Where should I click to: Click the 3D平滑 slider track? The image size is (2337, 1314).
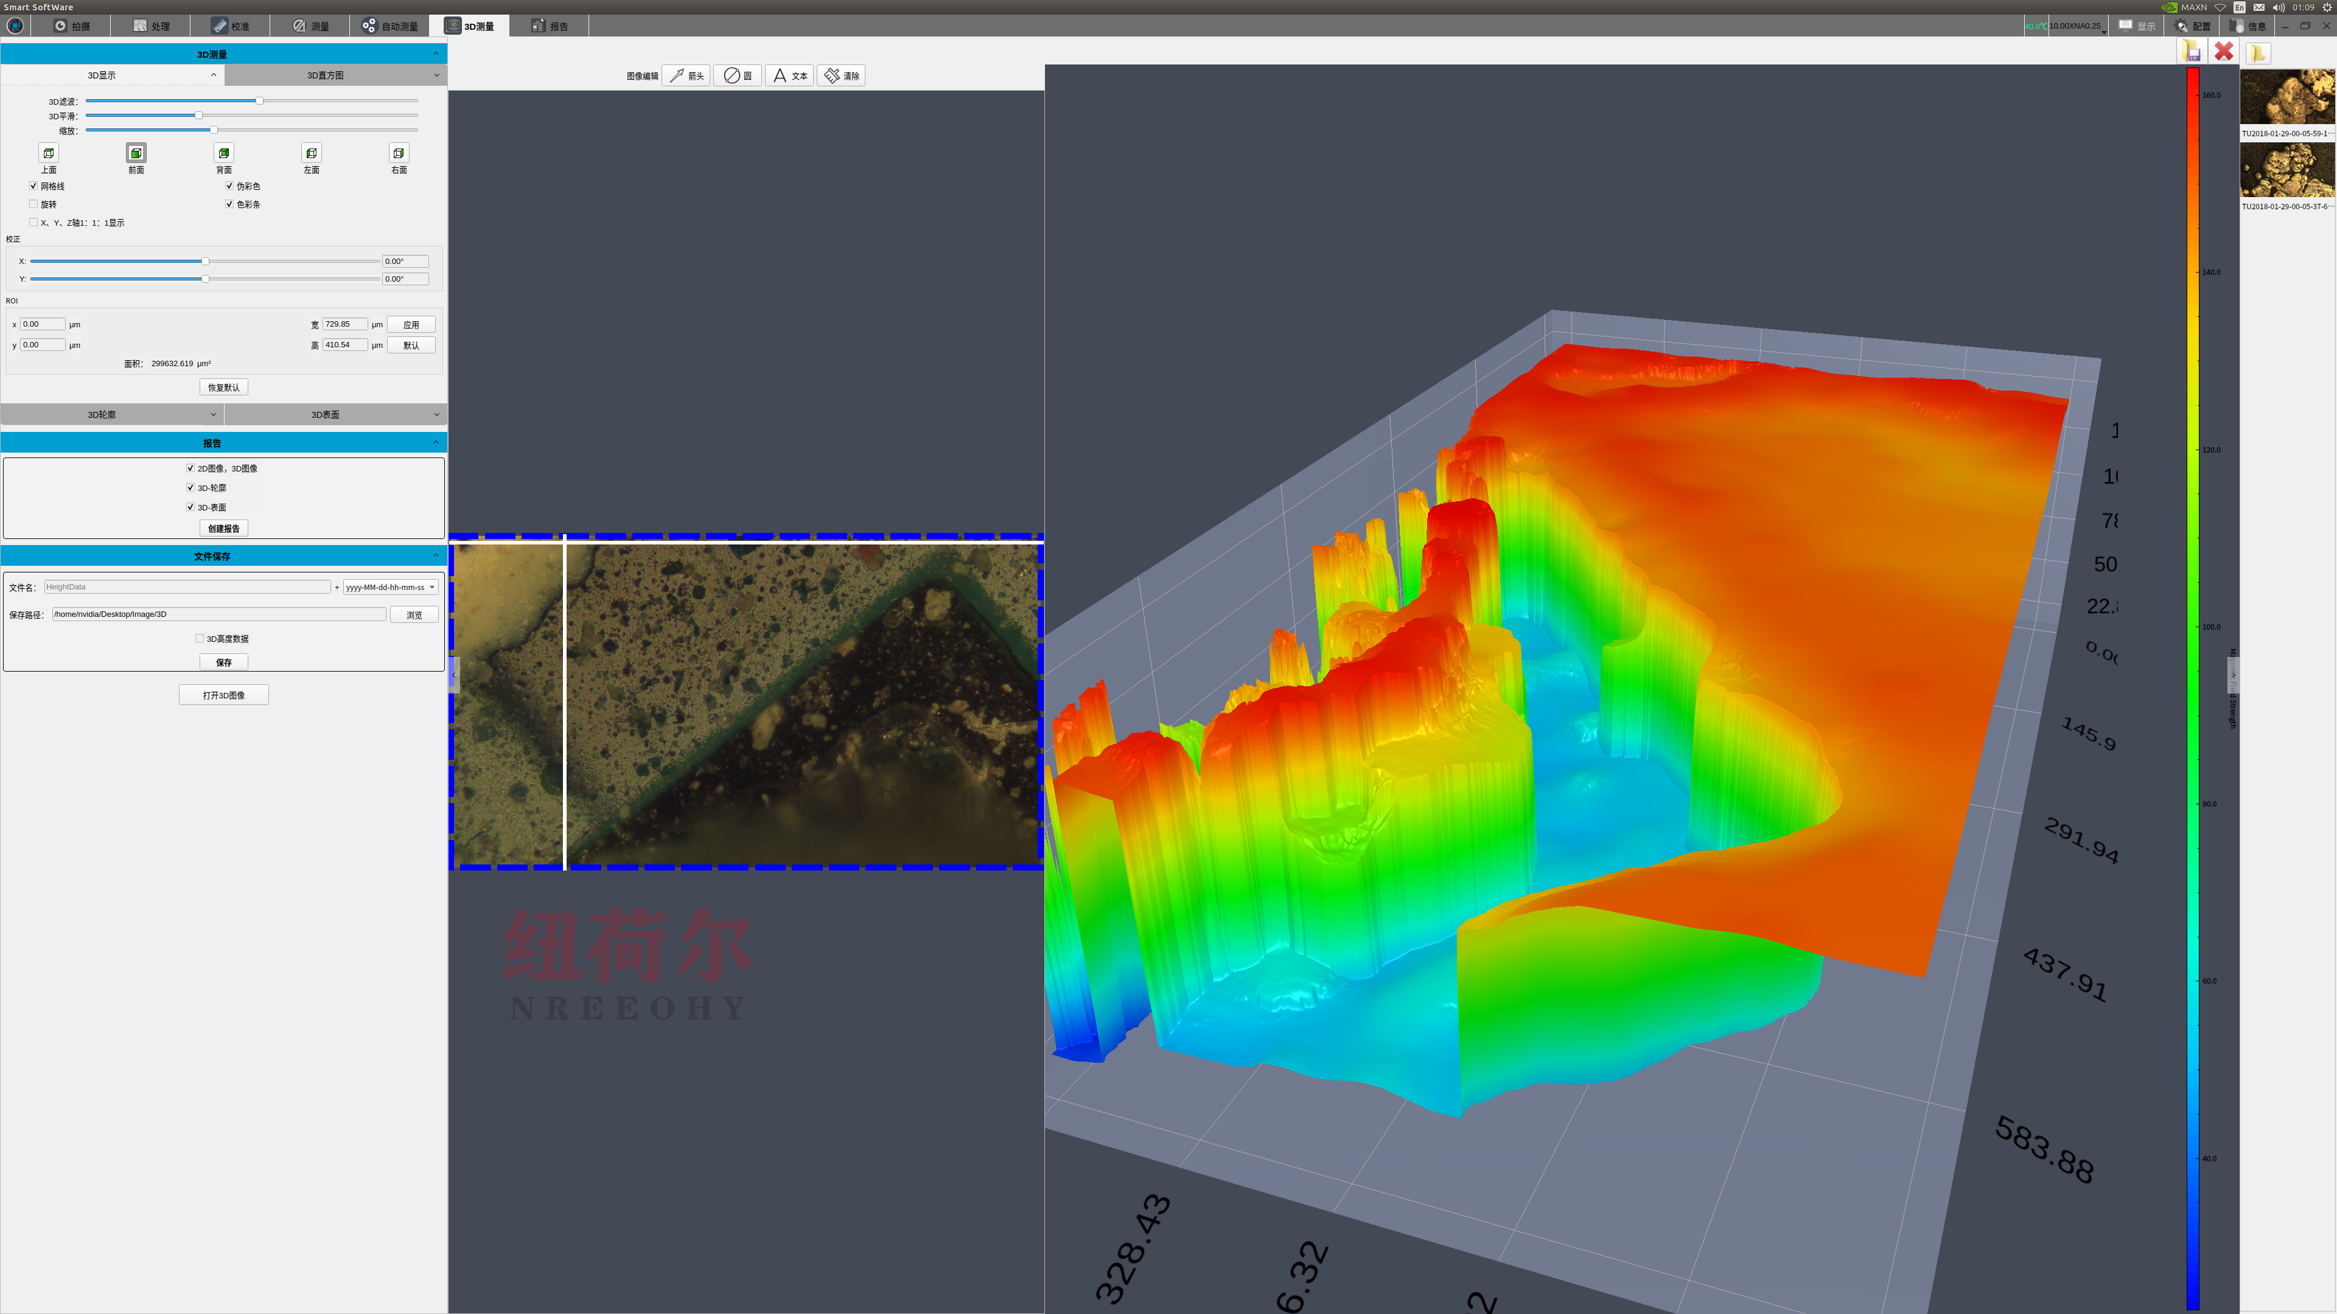[x=309, y=115]
